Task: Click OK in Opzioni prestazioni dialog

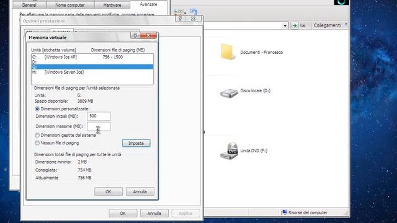Action: (x=123, y=213)
